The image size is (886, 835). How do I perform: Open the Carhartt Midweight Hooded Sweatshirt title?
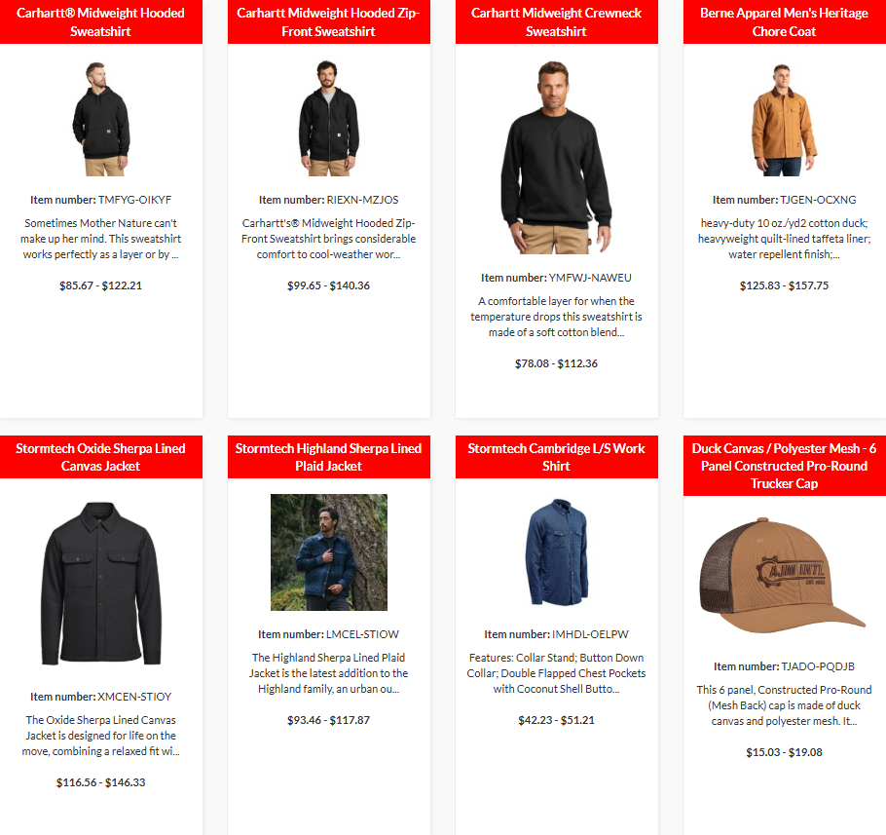pos(100,22)
